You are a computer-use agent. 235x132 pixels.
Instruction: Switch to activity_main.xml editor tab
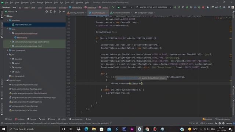(x=77, y=13)
